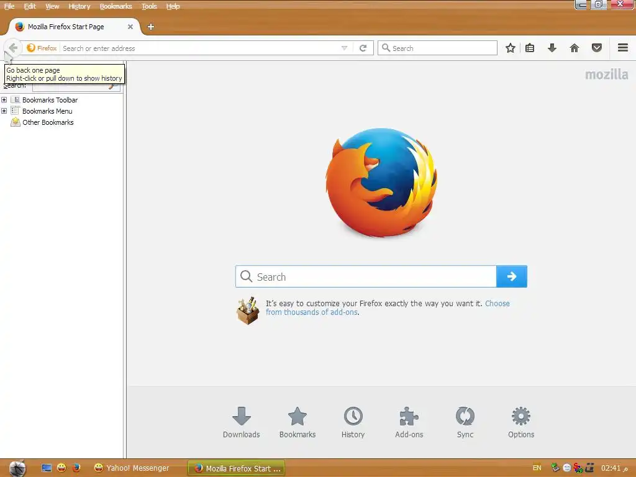Open Downloads from start page shortcuts
Screen dimensions: 636x477
point(242,422)
